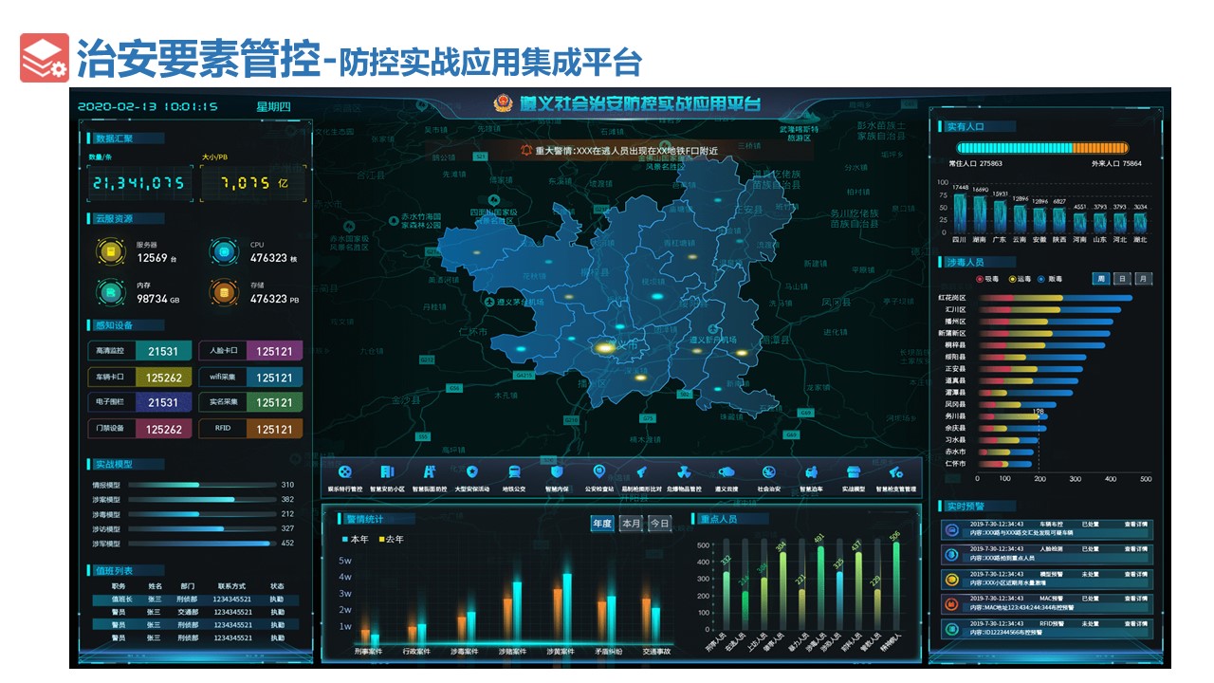Toggle the 本年 legend in 警情统计
The image size is (1214, 683).
[356, 539]
